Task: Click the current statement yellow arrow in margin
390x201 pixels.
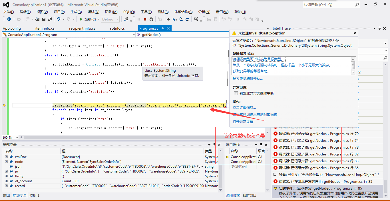Action: click(4, 105)
